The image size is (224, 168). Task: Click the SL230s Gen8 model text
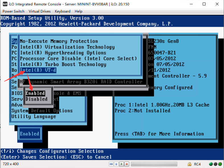click(x=163, y=41)
